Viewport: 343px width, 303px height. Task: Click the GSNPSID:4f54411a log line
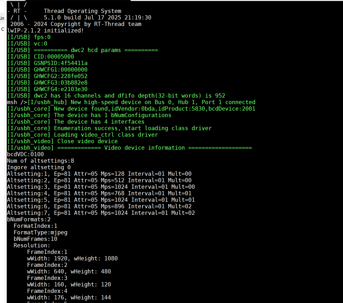tap(47, 63)
